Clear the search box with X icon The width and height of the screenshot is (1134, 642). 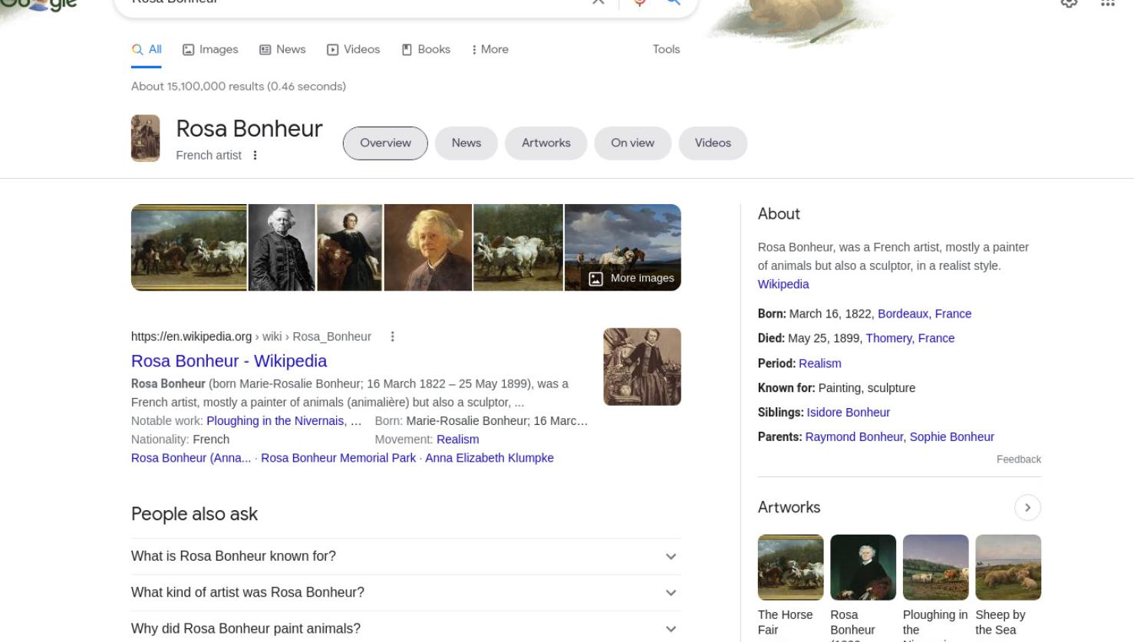(x=598, y=2)
